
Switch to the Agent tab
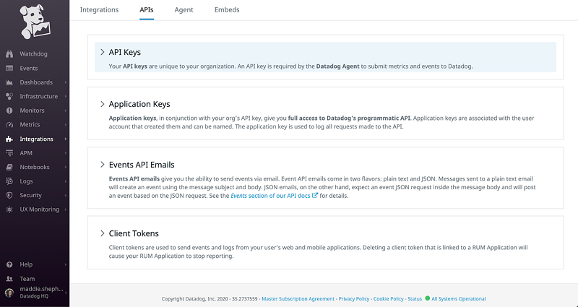pyautogui.click(x=184, y=10)
